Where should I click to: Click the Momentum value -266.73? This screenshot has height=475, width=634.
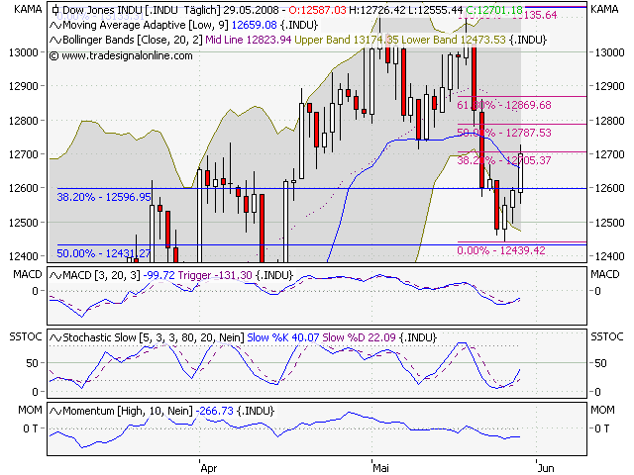click(215, 411)
